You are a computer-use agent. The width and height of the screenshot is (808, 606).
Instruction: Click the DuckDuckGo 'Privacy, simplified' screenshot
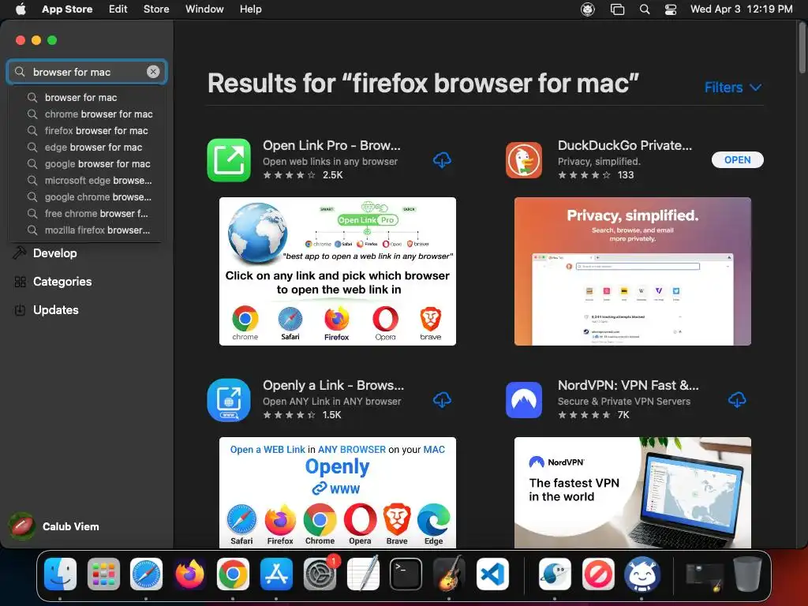tap(633, 271)
